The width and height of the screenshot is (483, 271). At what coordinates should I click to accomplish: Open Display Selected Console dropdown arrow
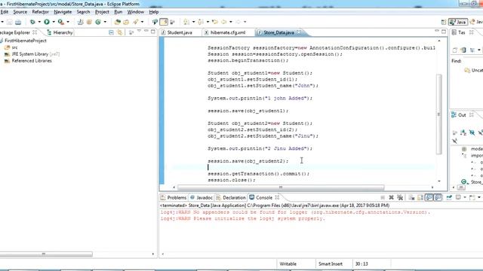(465, 197)
